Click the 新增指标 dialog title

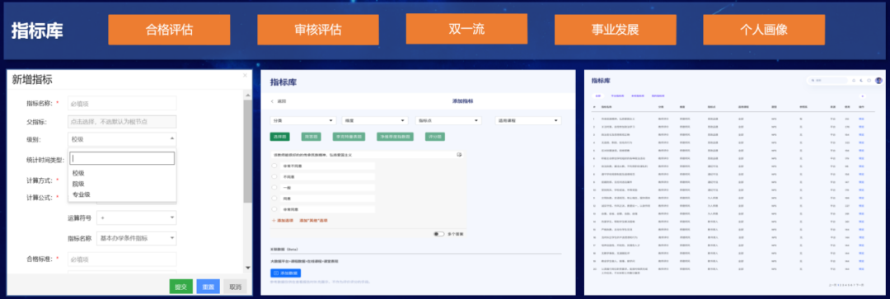point(32,80)
